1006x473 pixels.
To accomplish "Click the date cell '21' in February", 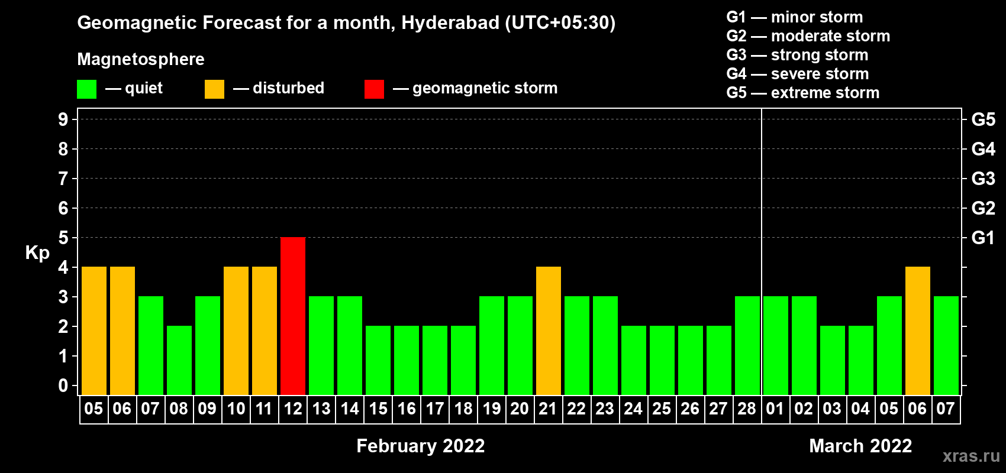I will click(x=549, y=409).
